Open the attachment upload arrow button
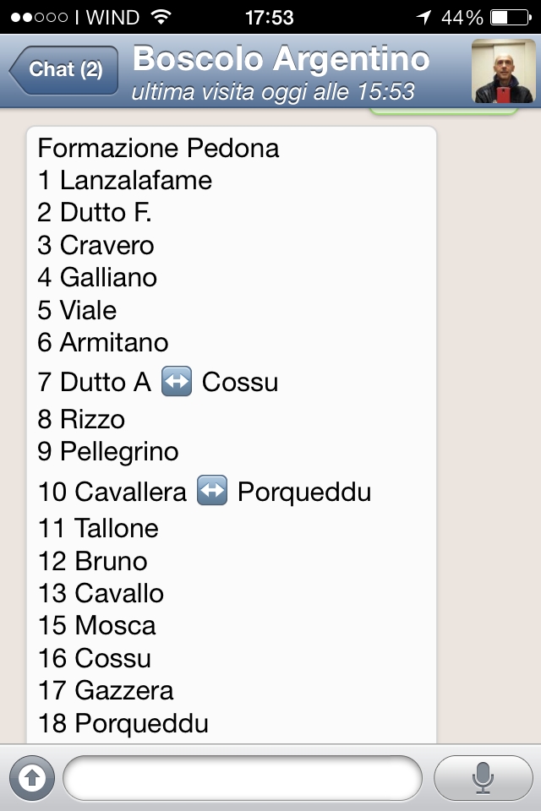This screenshot has width=541, height=811. (x=31, y=777)
